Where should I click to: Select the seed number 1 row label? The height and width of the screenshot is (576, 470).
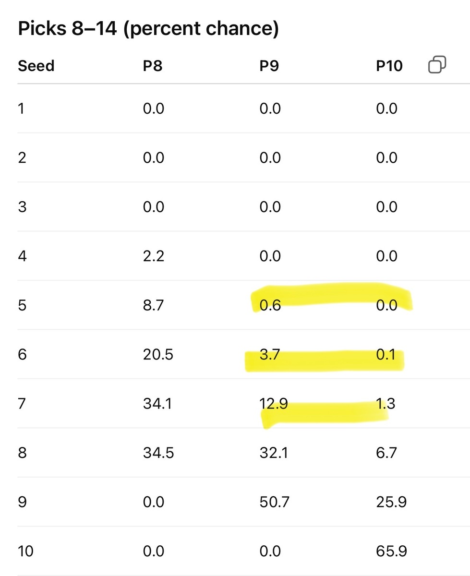(x=21, y=108)
